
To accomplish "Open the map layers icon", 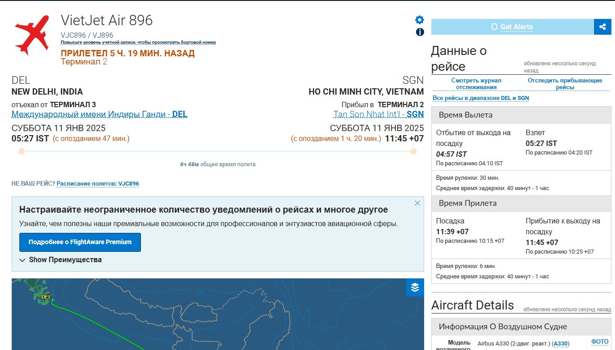I will click(415, 287).
